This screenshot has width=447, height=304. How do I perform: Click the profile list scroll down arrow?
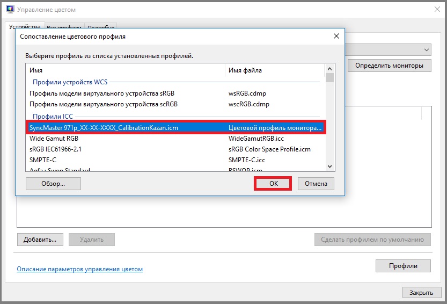coord(330,167)
